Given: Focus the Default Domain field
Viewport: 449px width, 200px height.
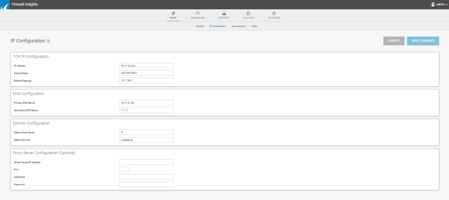Looking at the screenshot, I should tap(146, 140).
